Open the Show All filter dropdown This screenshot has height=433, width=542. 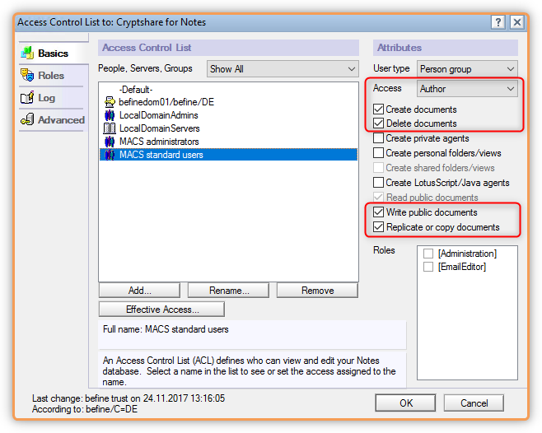click(x=283, y=69)
